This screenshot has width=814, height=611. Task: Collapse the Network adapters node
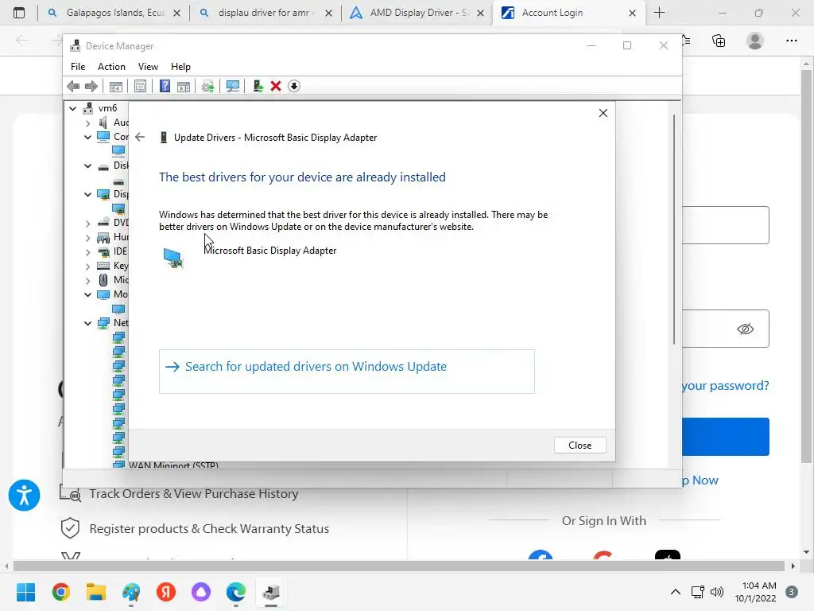click(87, 323)
